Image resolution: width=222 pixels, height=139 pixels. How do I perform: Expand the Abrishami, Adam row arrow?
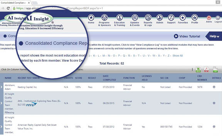coord(2,87)
